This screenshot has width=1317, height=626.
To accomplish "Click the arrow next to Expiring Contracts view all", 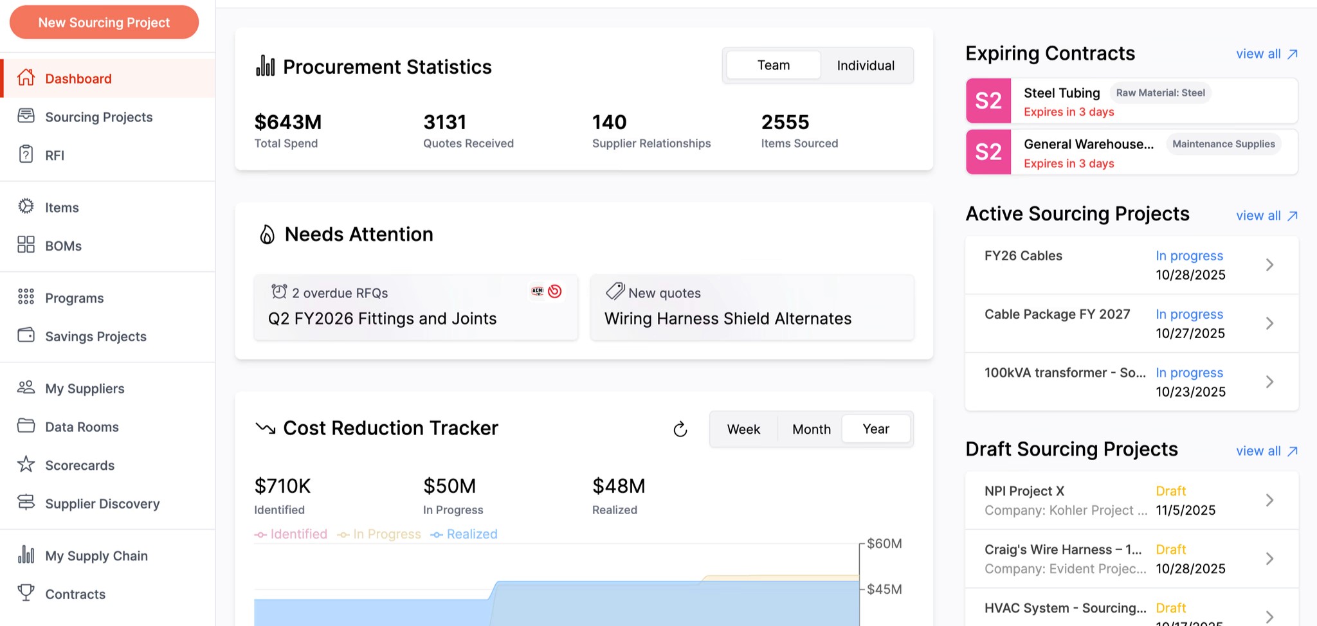I will (1293, 54).
